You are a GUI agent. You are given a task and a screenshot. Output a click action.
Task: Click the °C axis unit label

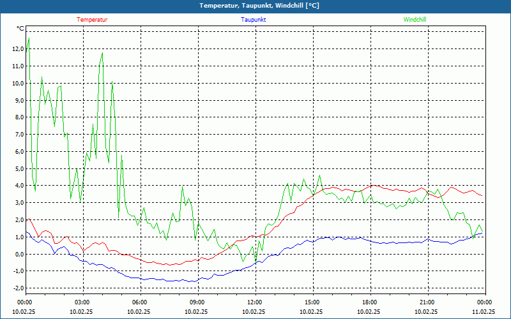[x=20, y=29]
